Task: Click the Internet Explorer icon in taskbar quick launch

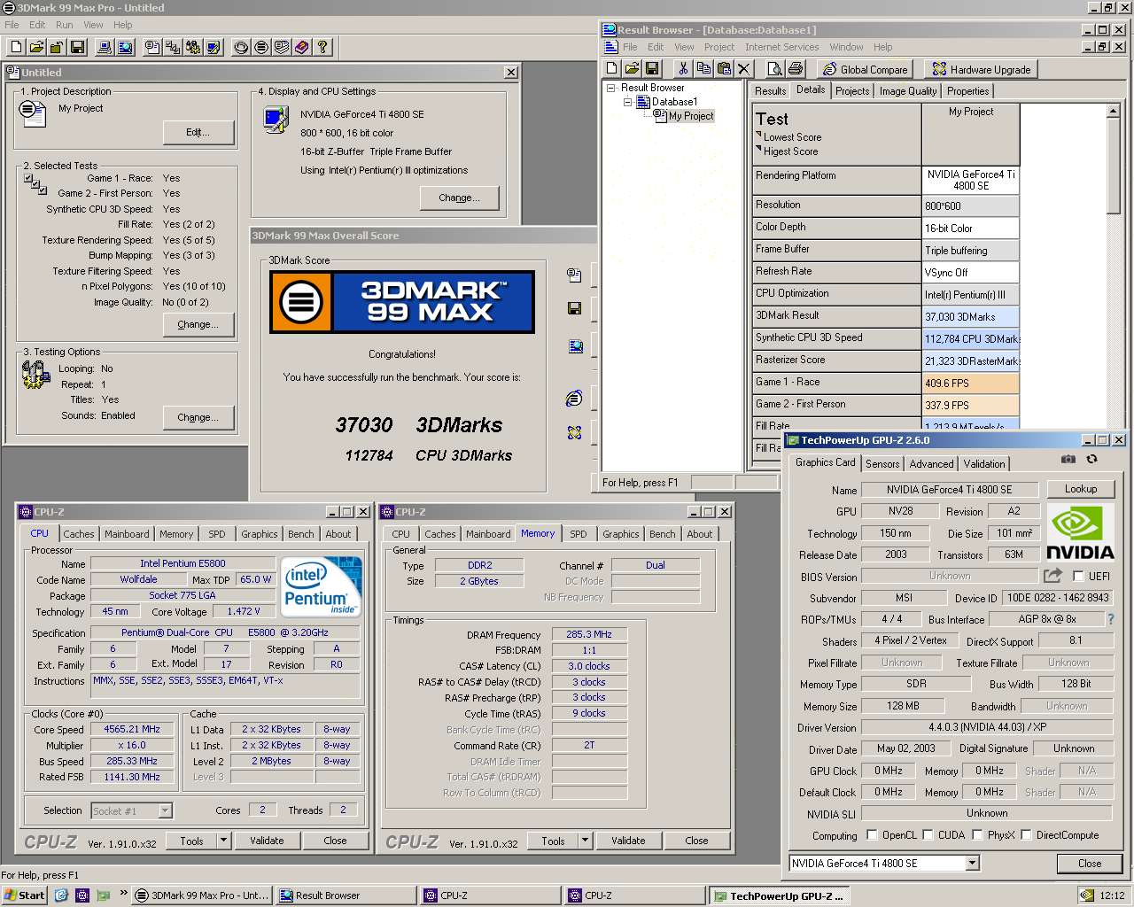Action: click(61, 895)
